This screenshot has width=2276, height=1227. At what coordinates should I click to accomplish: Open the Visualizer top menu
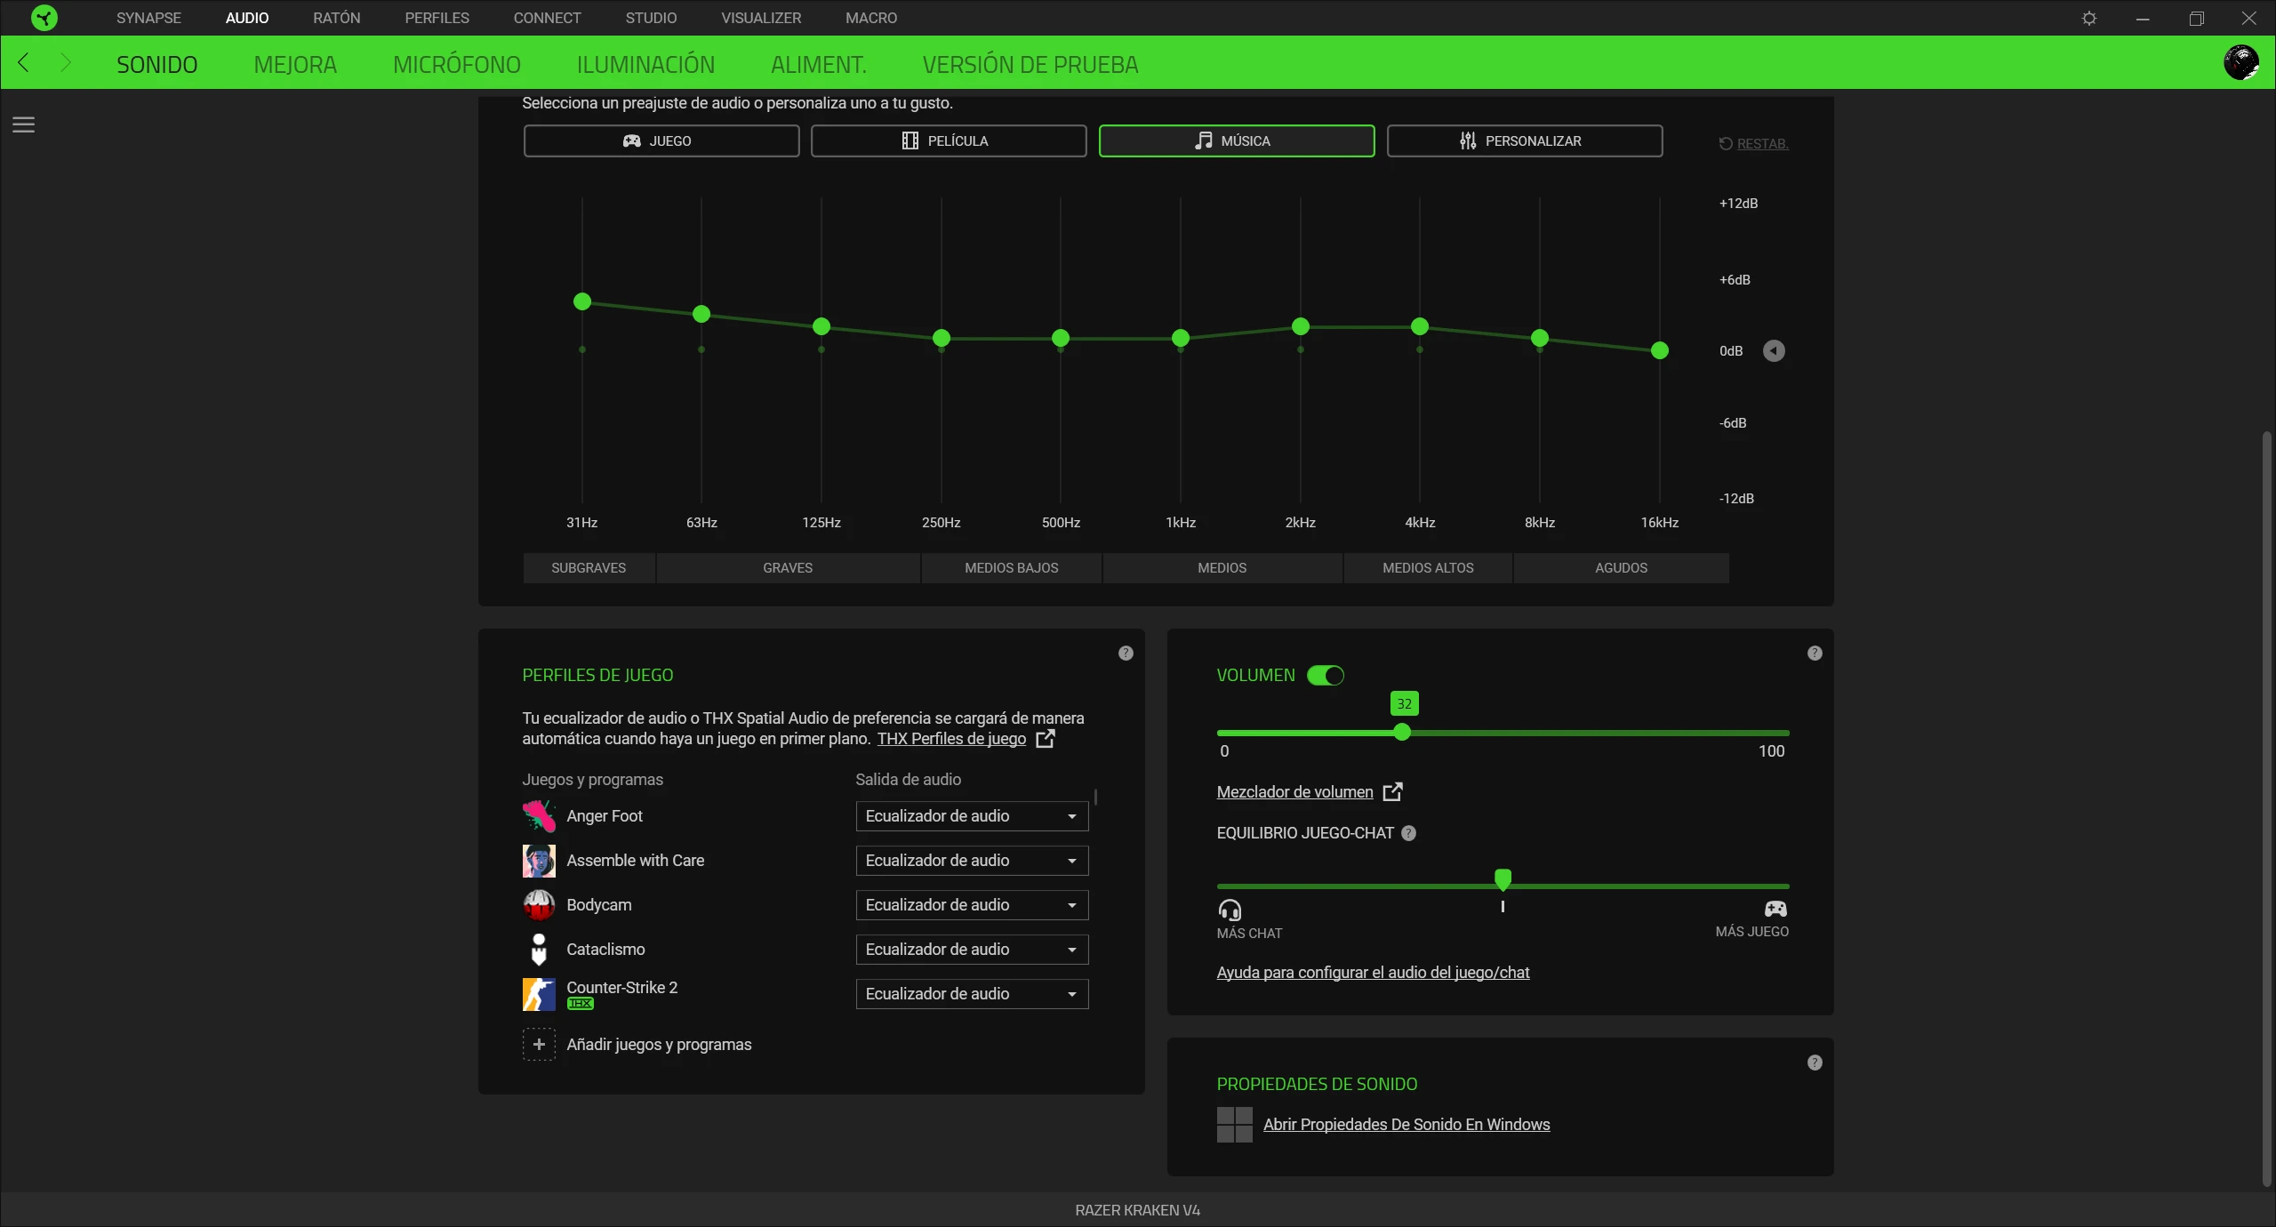tap(761, 18)
